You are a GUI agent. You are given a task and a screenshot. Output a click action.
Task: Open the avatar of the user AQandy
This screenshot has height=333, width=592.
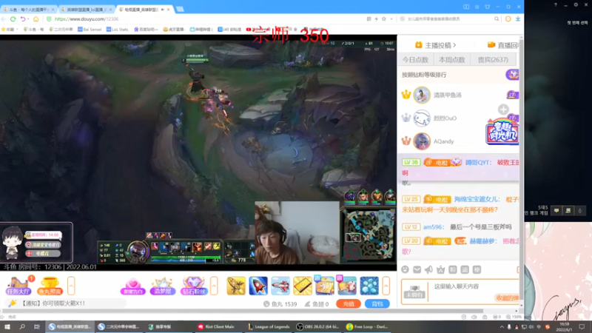point(422,141)
